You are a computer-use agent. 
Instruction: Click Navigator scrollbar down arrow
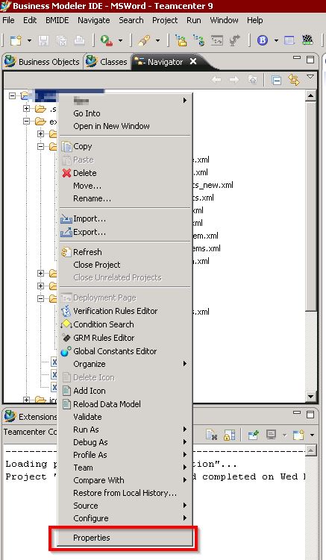click(310, 396)
